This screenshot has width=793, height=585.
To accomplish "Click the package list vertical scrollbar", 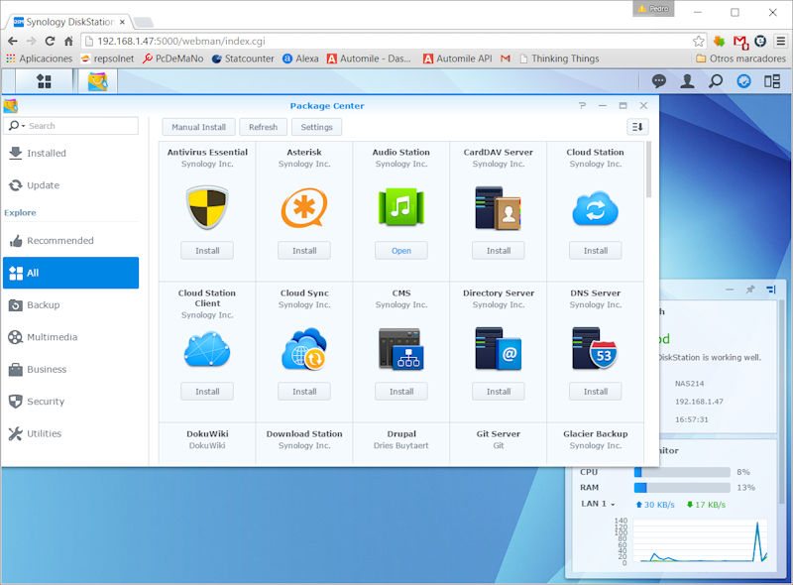I will pos(648,171).
